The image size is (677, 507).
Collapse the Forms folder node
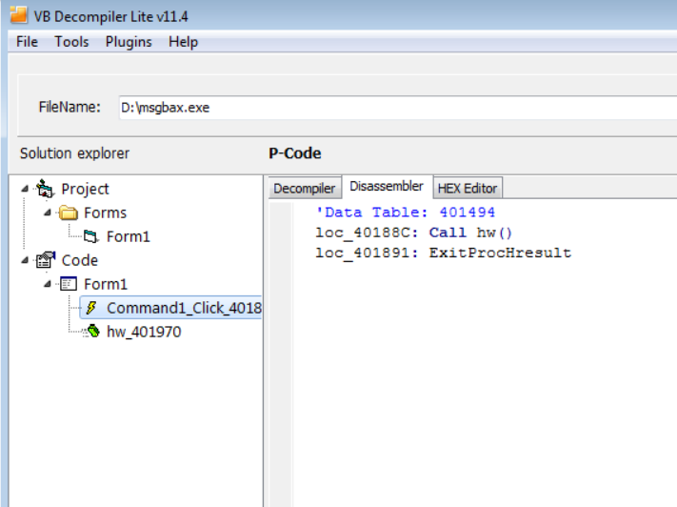(x=48, y=213)
